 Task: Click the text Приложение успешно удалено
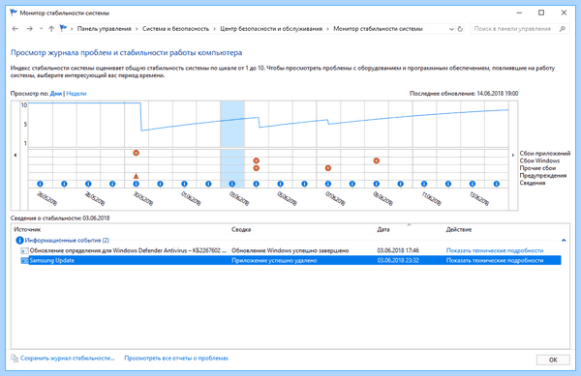click(x=274, y=261)
